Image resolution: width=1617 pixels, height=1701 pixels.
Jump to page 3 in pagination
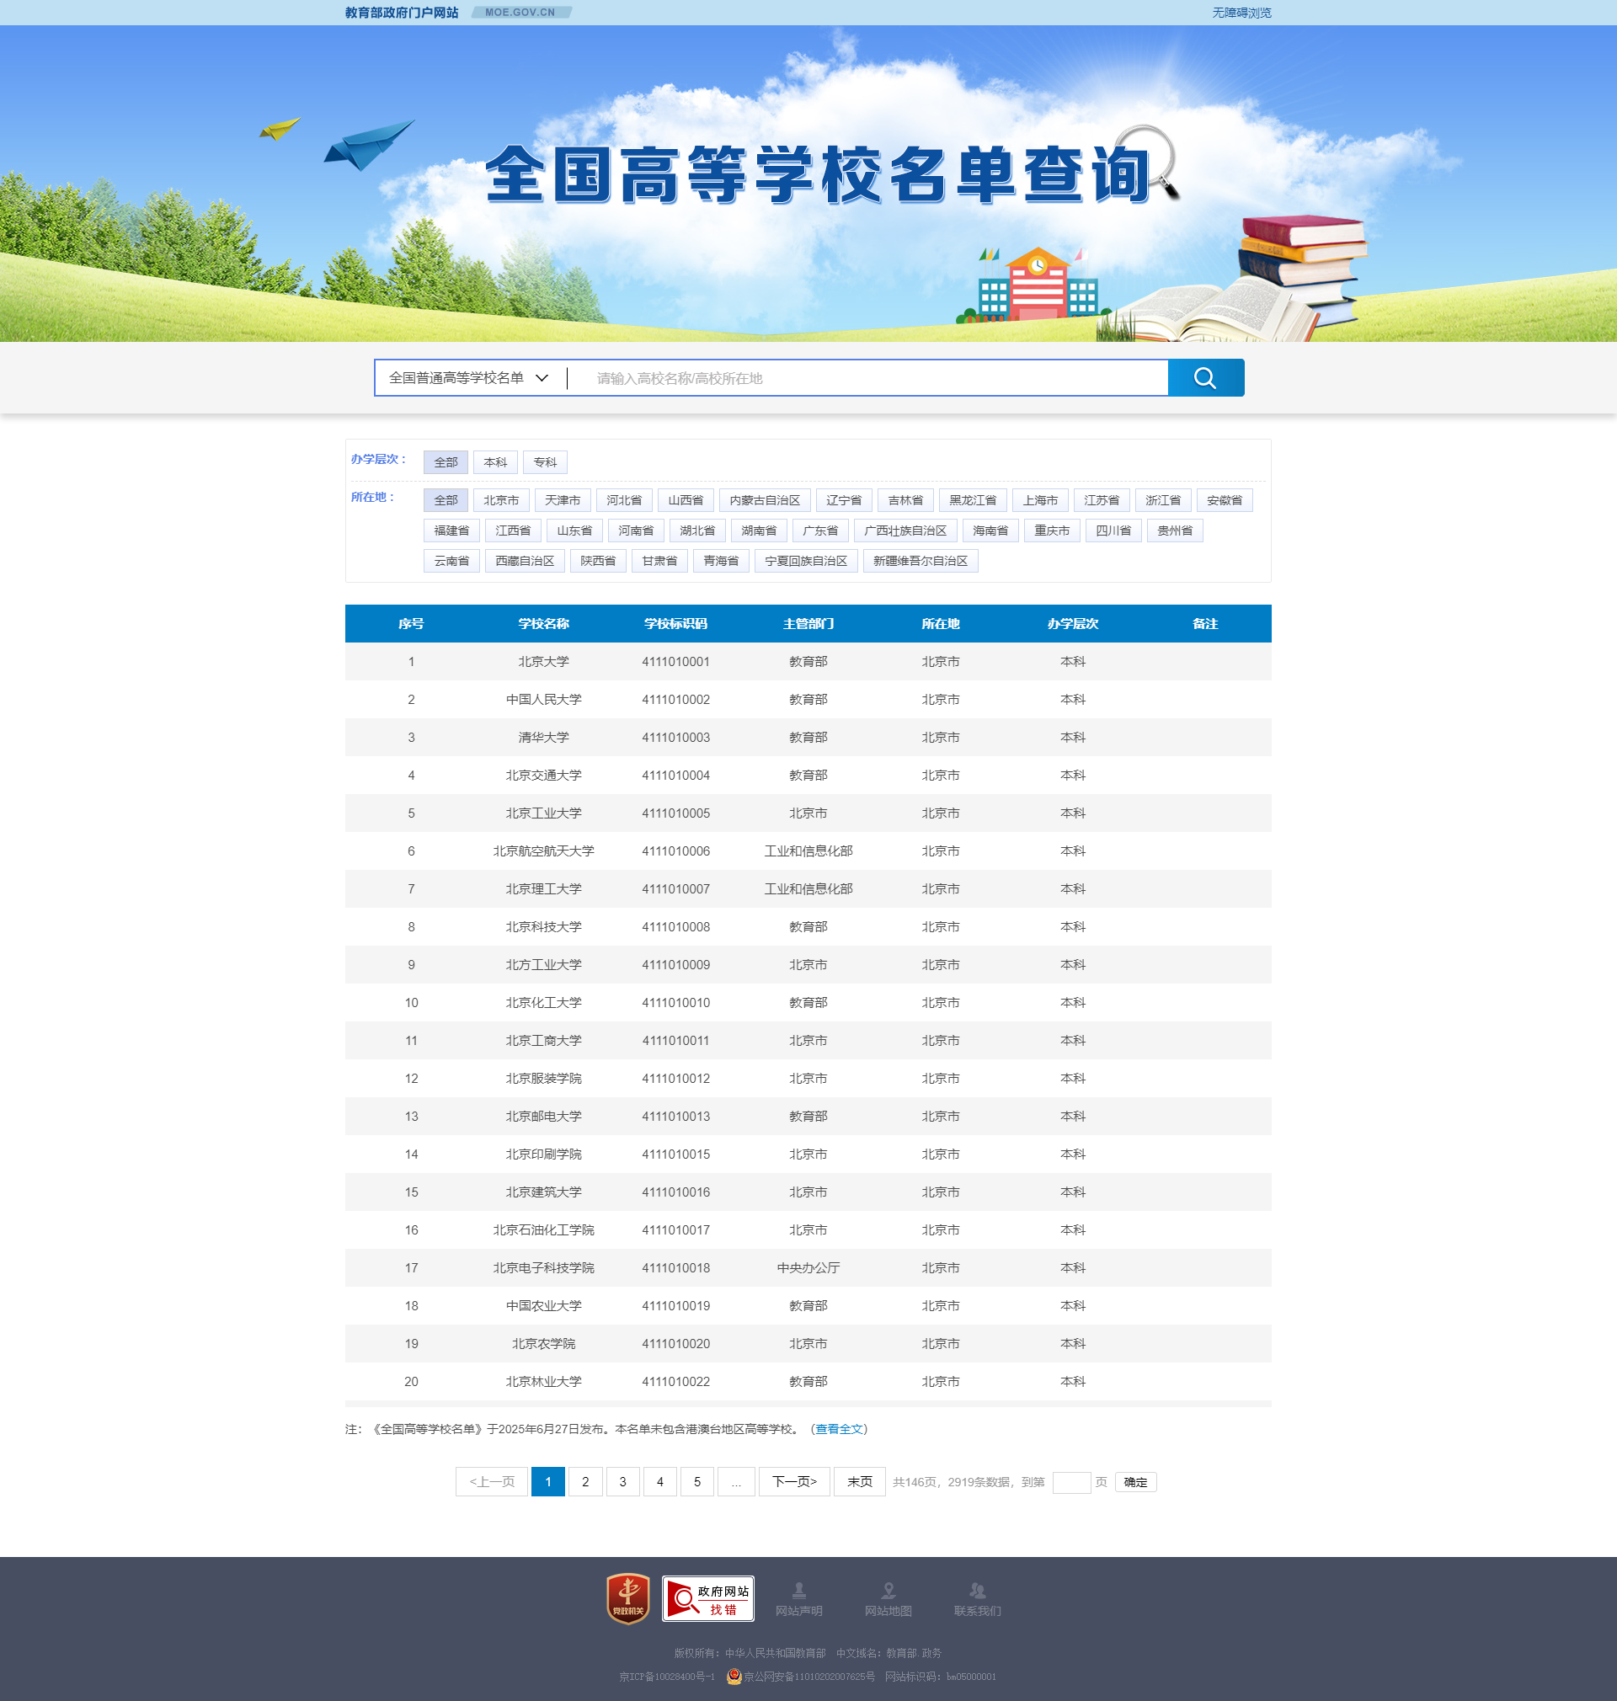click(622, 1481)
